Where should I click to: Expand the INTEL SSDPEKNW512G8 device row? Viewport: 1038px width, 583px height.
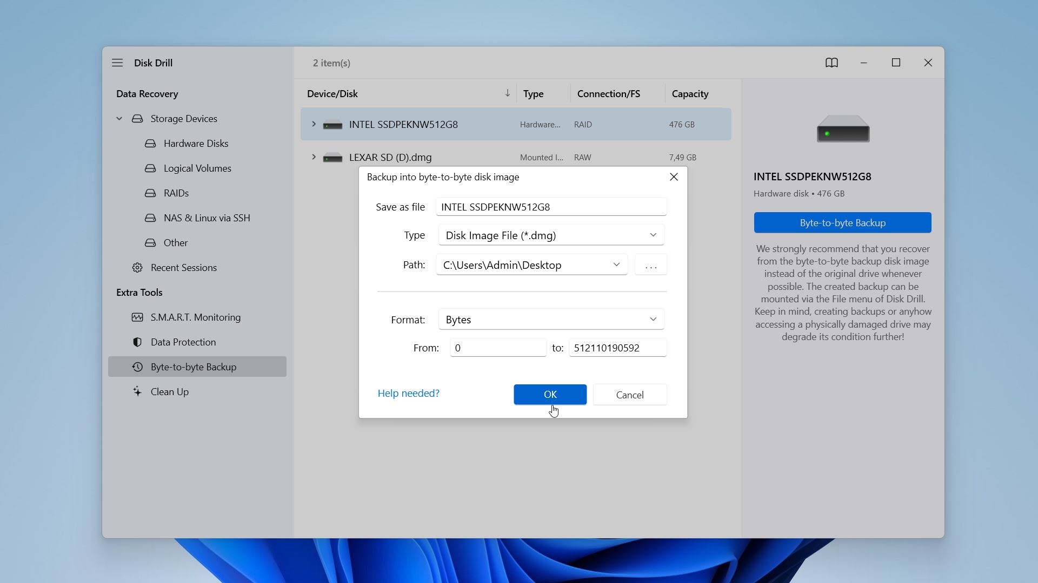click(314, 124)
